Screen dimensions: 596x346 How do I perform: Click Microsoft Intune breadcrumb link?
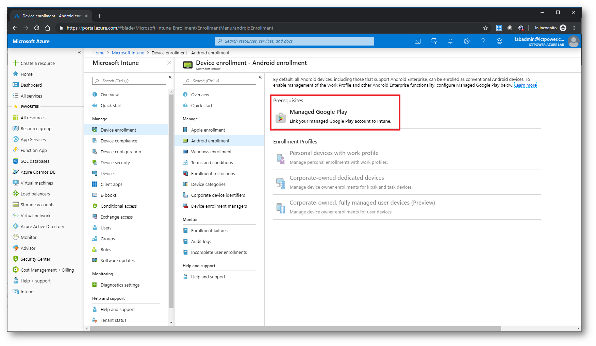pos(128,53)
